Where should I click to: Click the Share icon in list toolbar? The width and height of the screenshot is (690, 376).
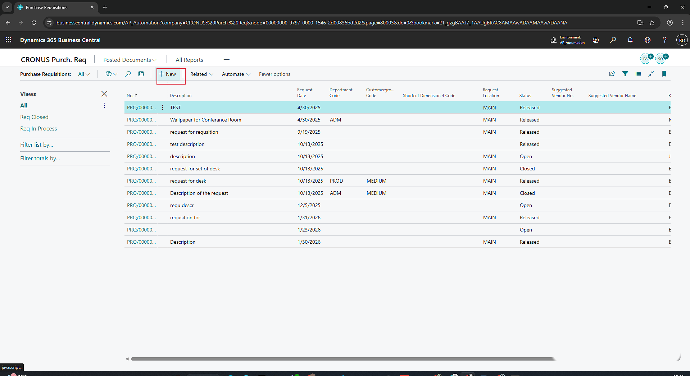coord(612,74)
